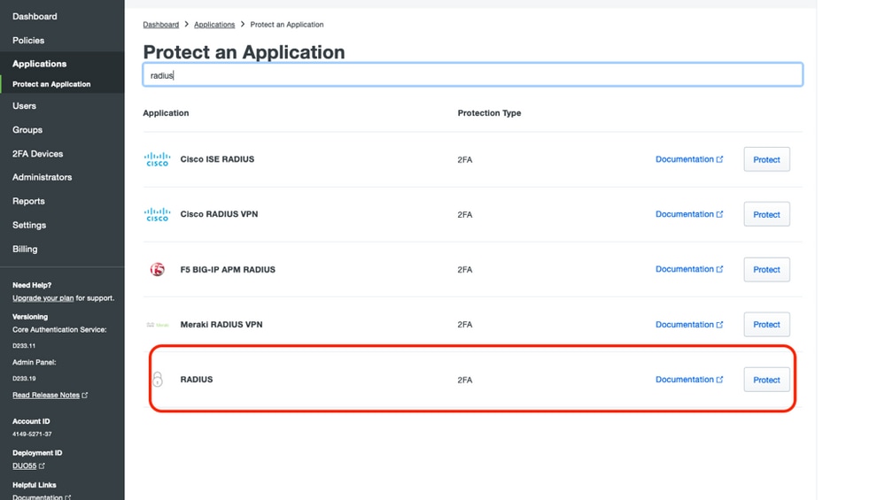Click the F5 BIG-IP APM RADIUS name

(228, 269)
